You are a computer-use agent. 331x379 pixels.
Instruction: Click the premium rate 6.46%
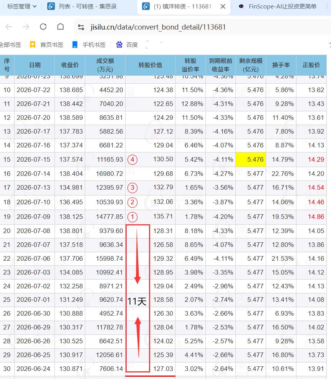(194, 145)
